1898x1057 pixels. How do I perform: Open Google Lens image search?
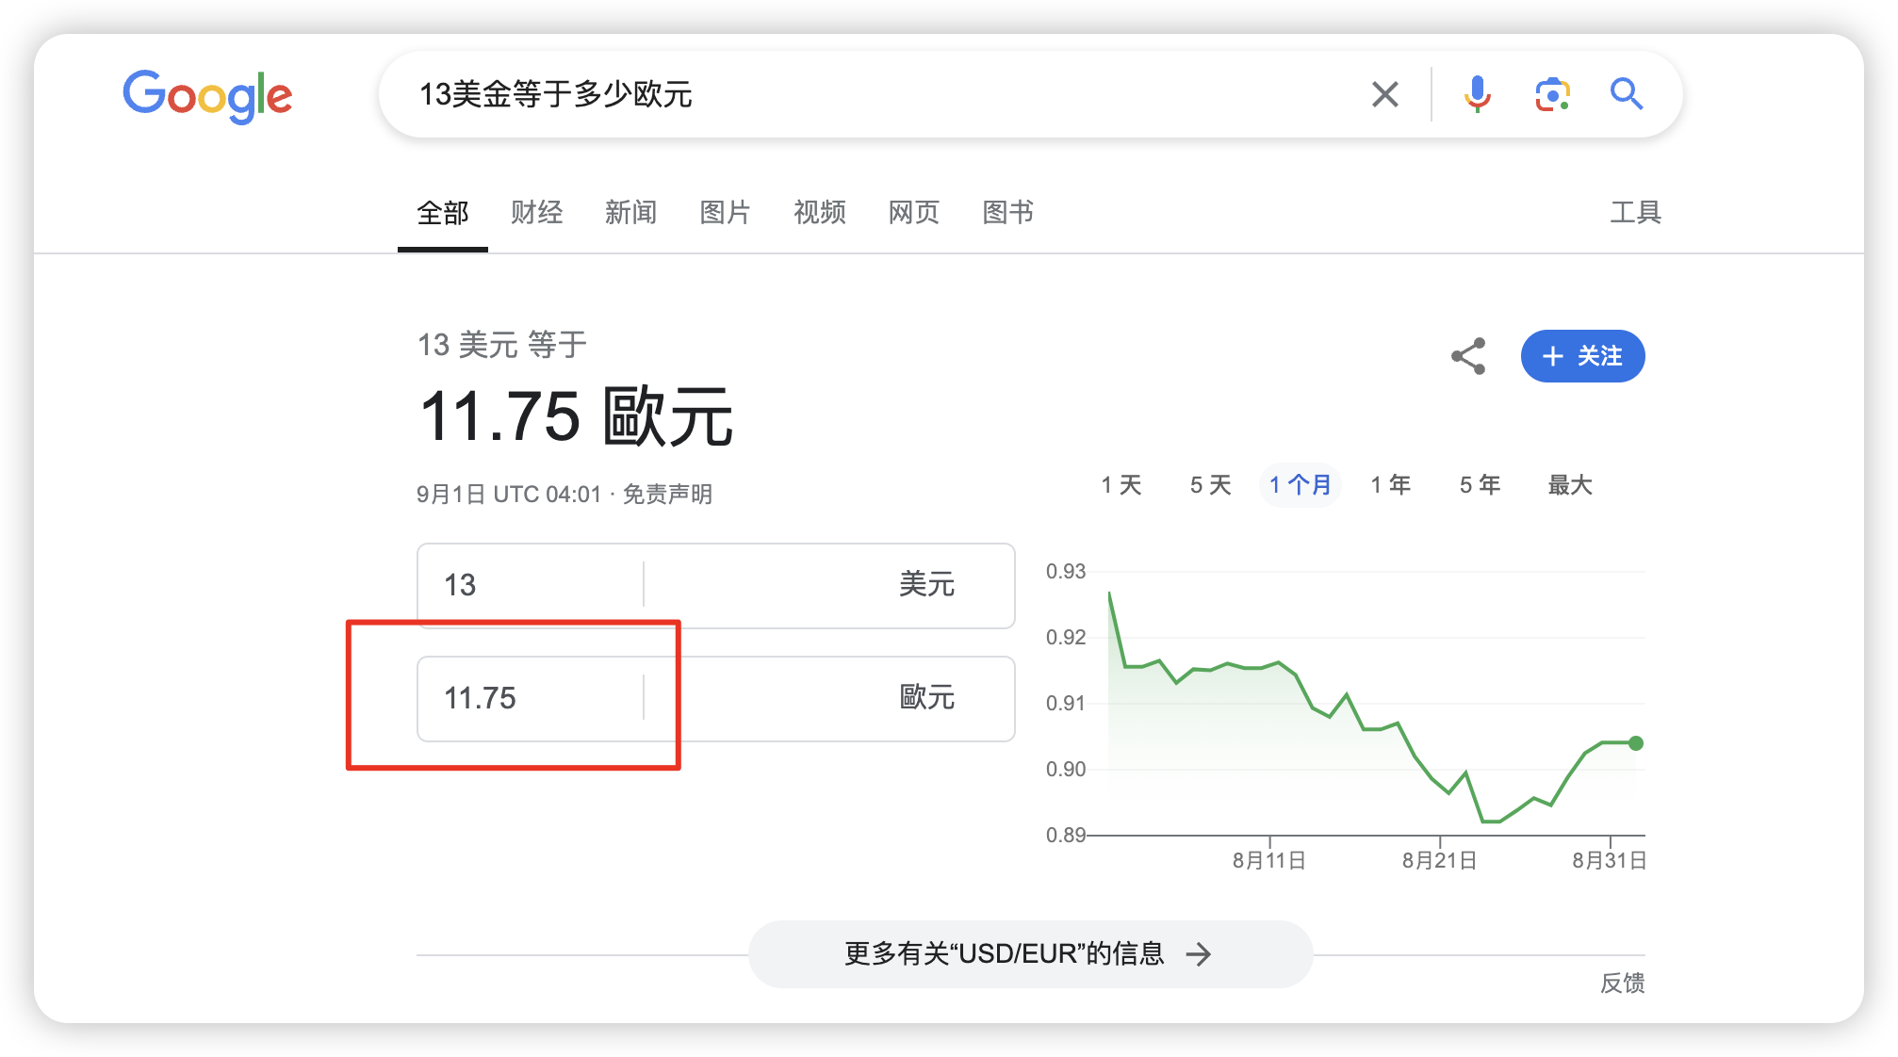[1552, 94]
